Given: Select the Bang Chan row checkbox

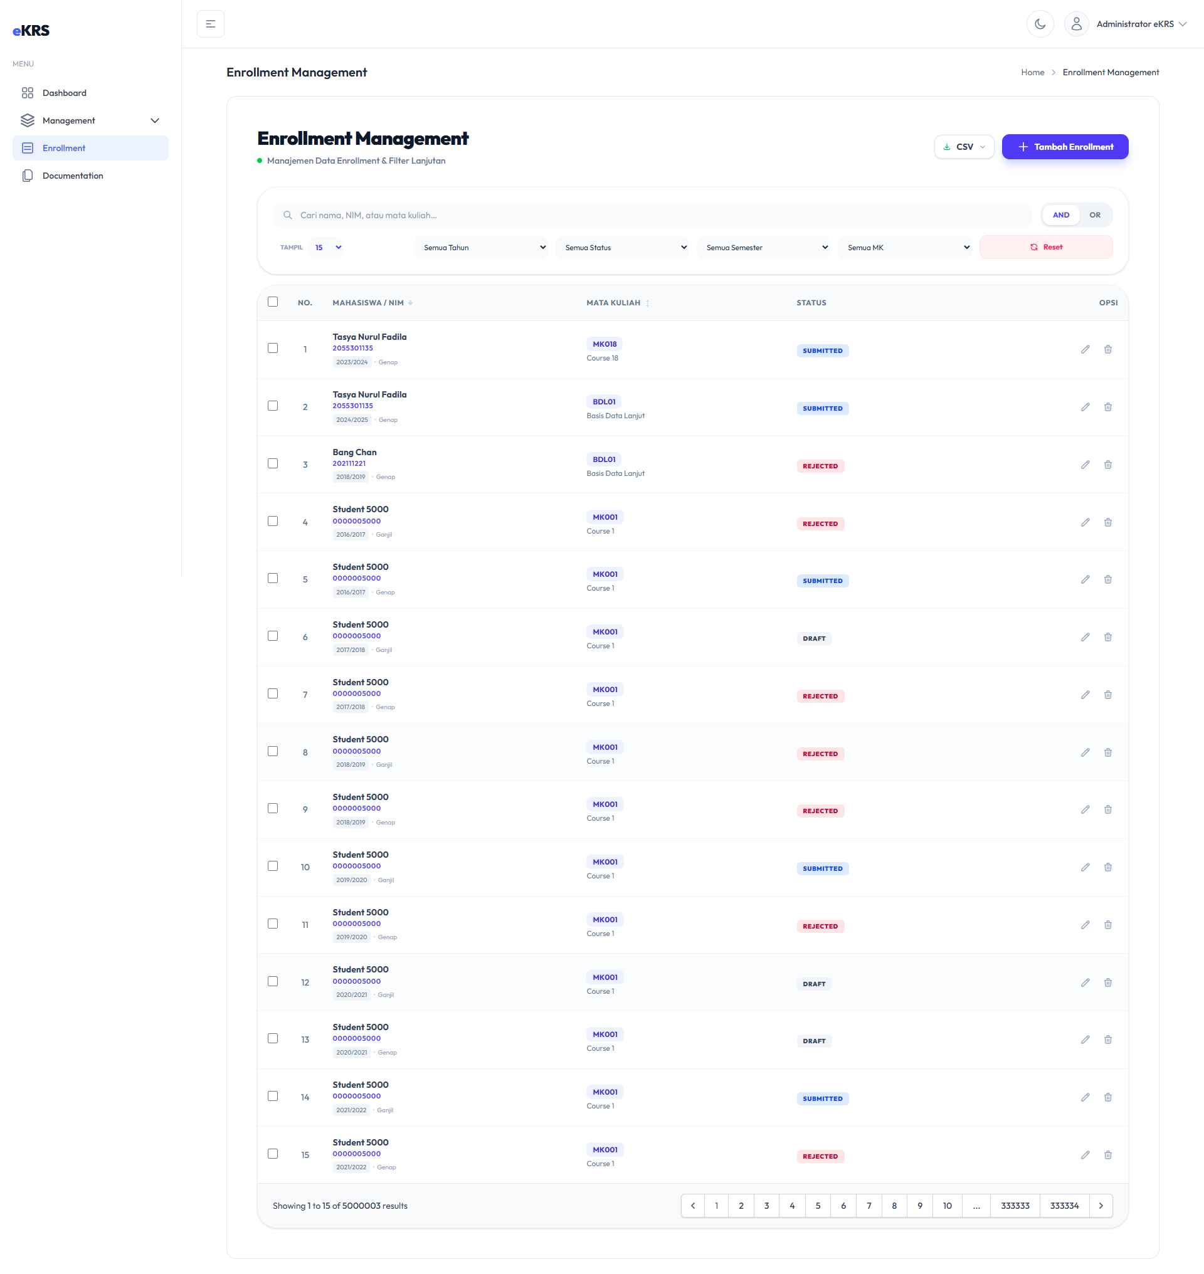Looking at the screenshot, I should click(x=273, y=463).
